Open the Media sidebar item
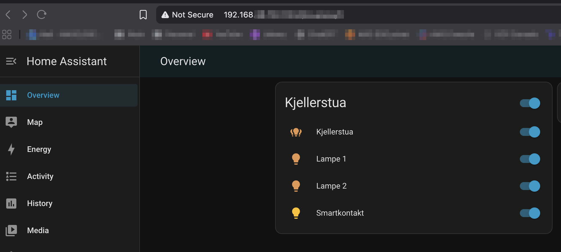This screenshot has width=561, height=252. click(x=69, y=231)
